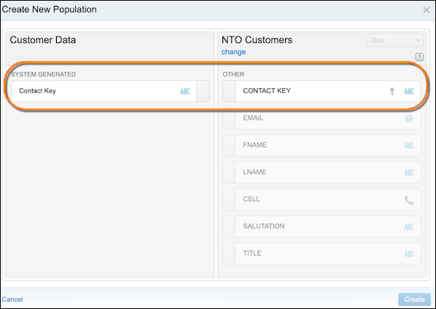The width and height of the screenshot is (436, 309).
Task: Select the FNAME attribute row
Action: (x=322, y=145)
